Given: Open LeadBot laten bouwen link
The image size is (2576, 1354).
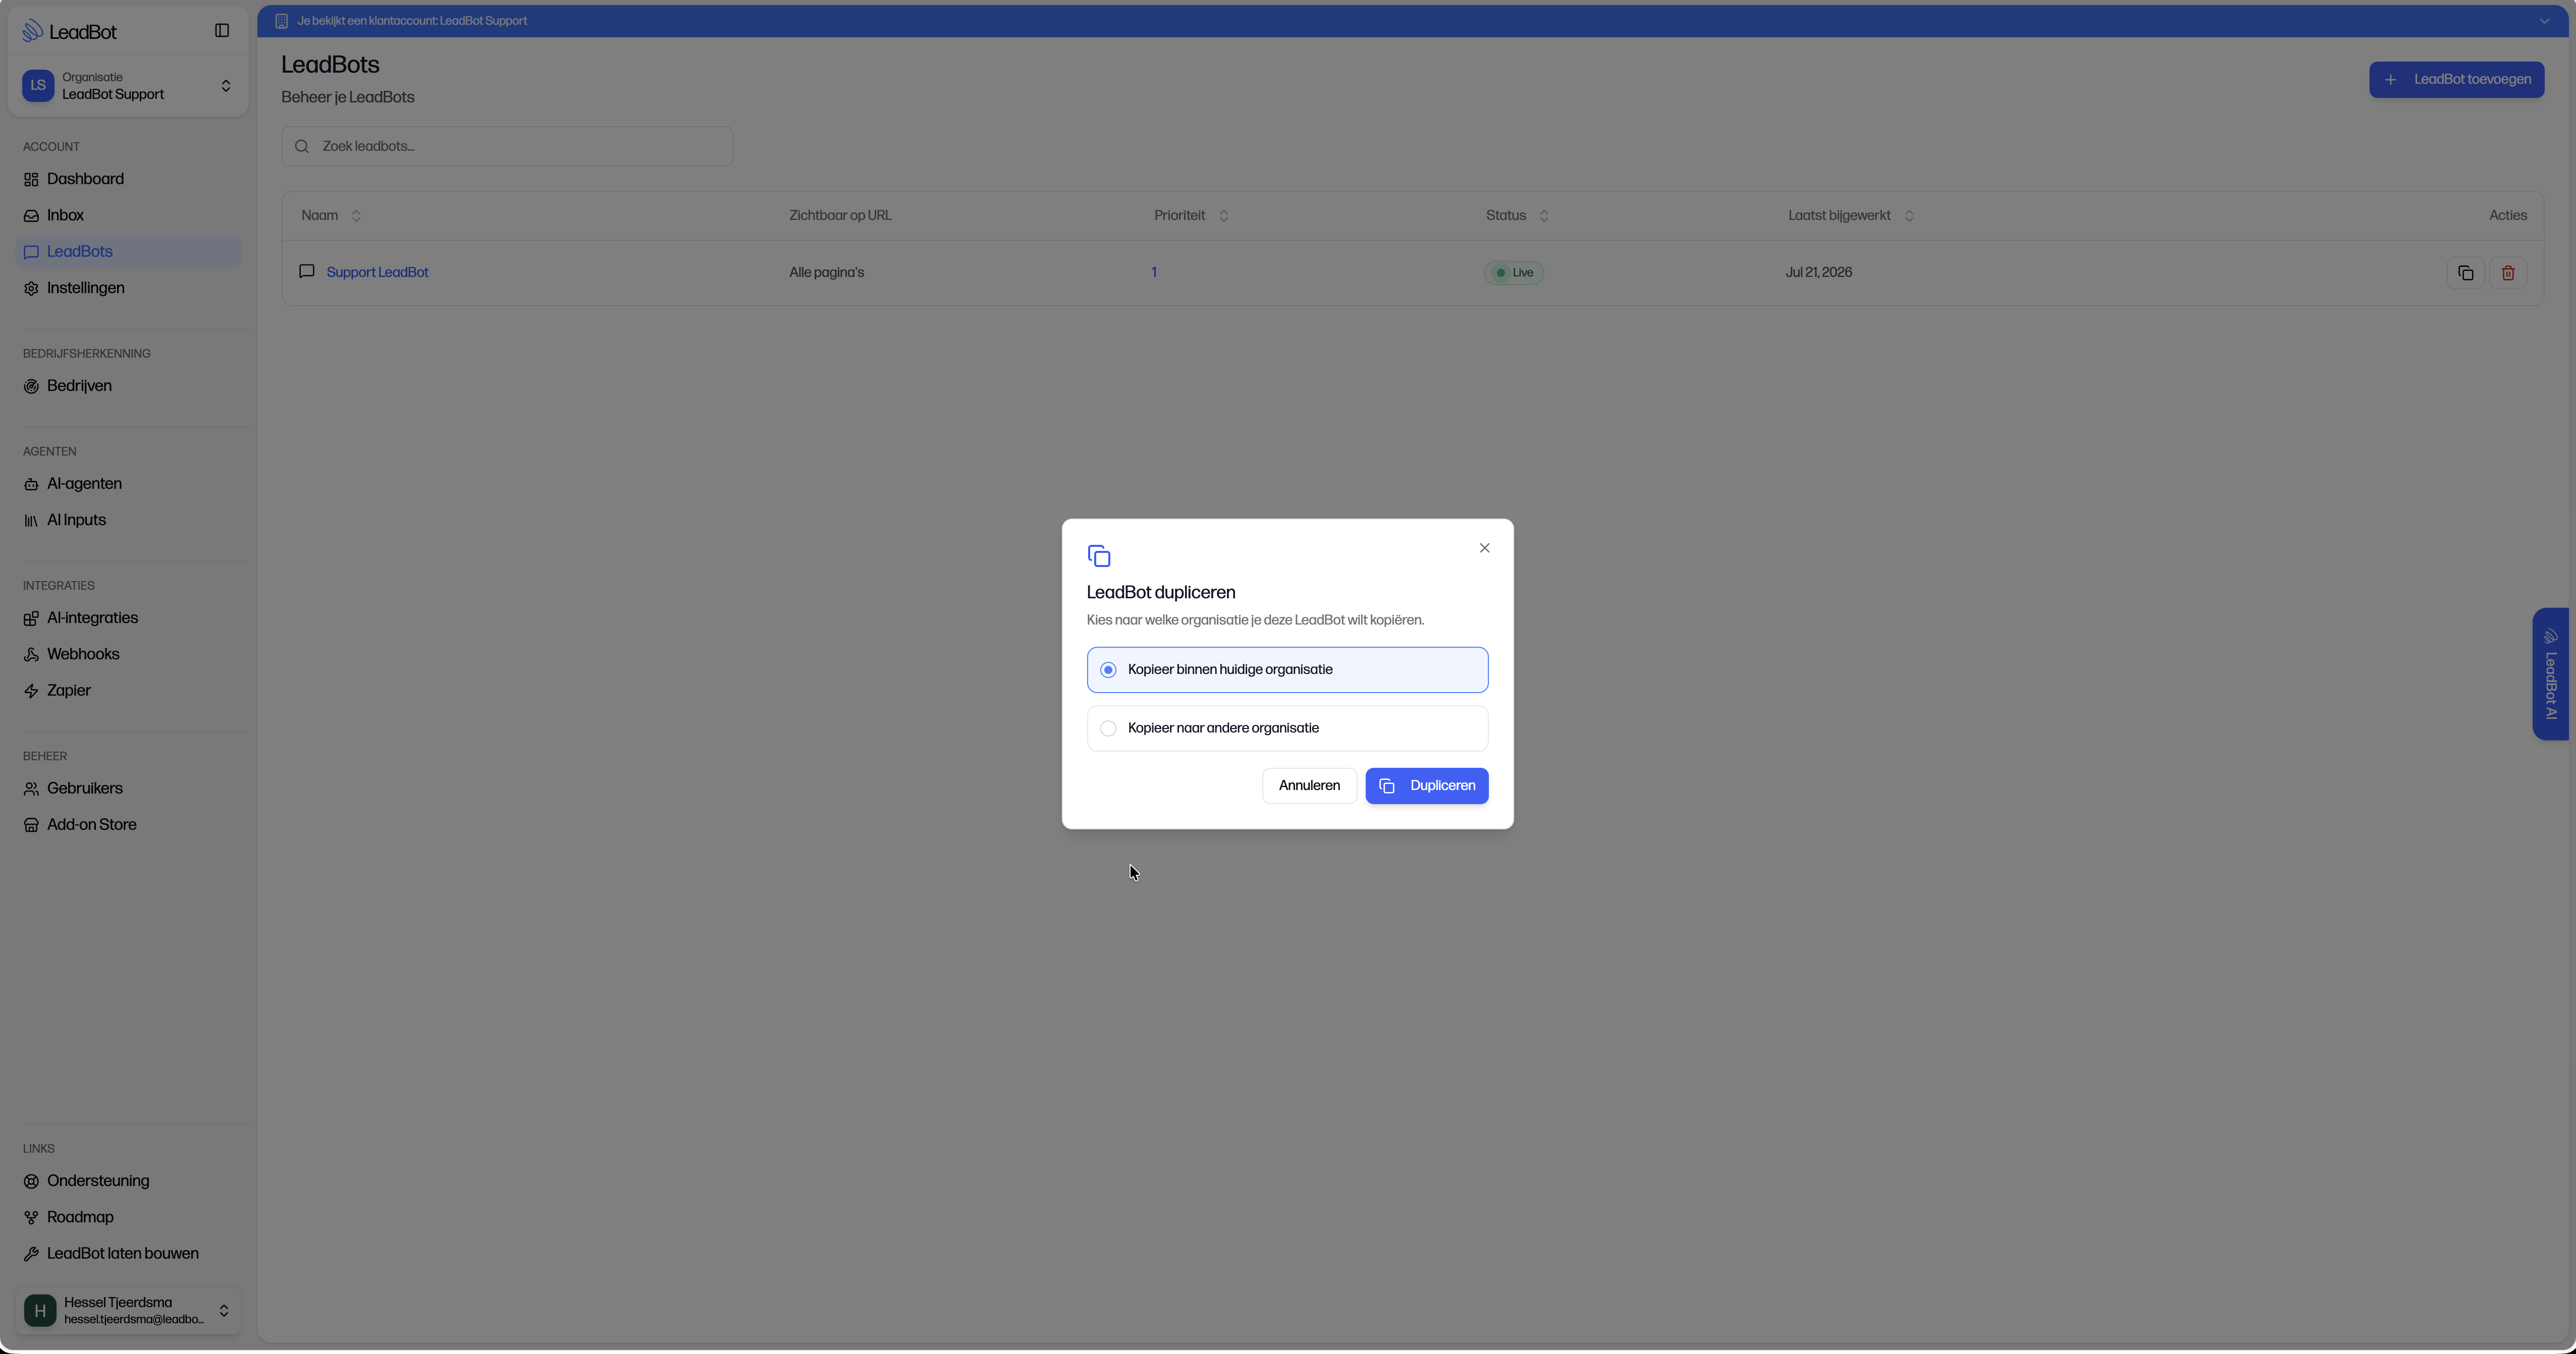Looking at the screenshot, I should [128, 1254].
